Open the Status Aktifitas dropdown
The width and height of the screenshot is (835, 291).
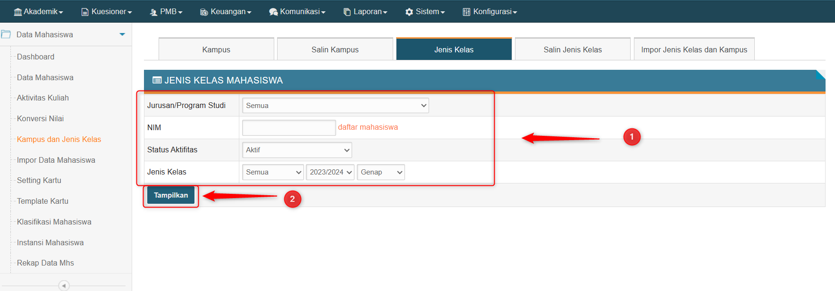297,150
